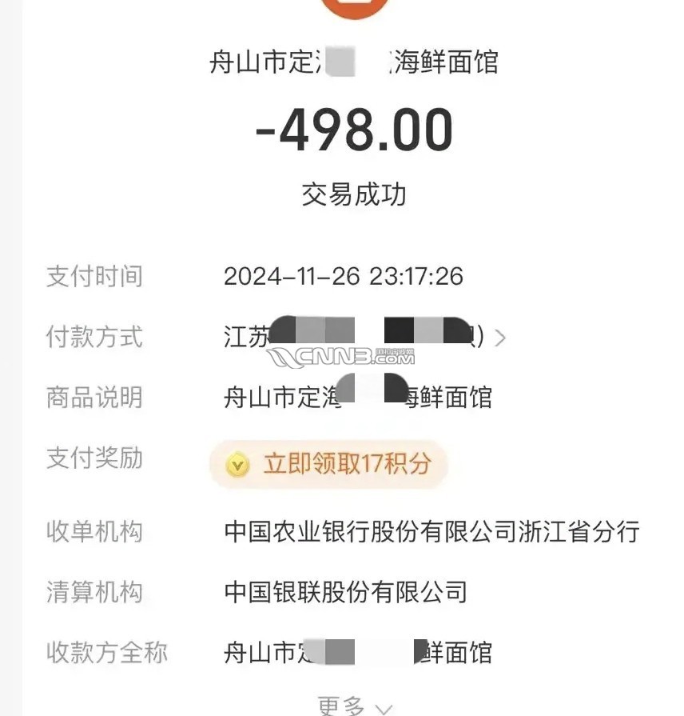Screen dimensions: 684x716
Task: Select the 交易成功 status text
Action: [x=353, y=194]
